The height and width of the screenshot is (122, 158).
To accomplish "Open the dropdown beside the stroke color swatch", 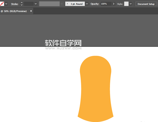I will pos(6,4).
